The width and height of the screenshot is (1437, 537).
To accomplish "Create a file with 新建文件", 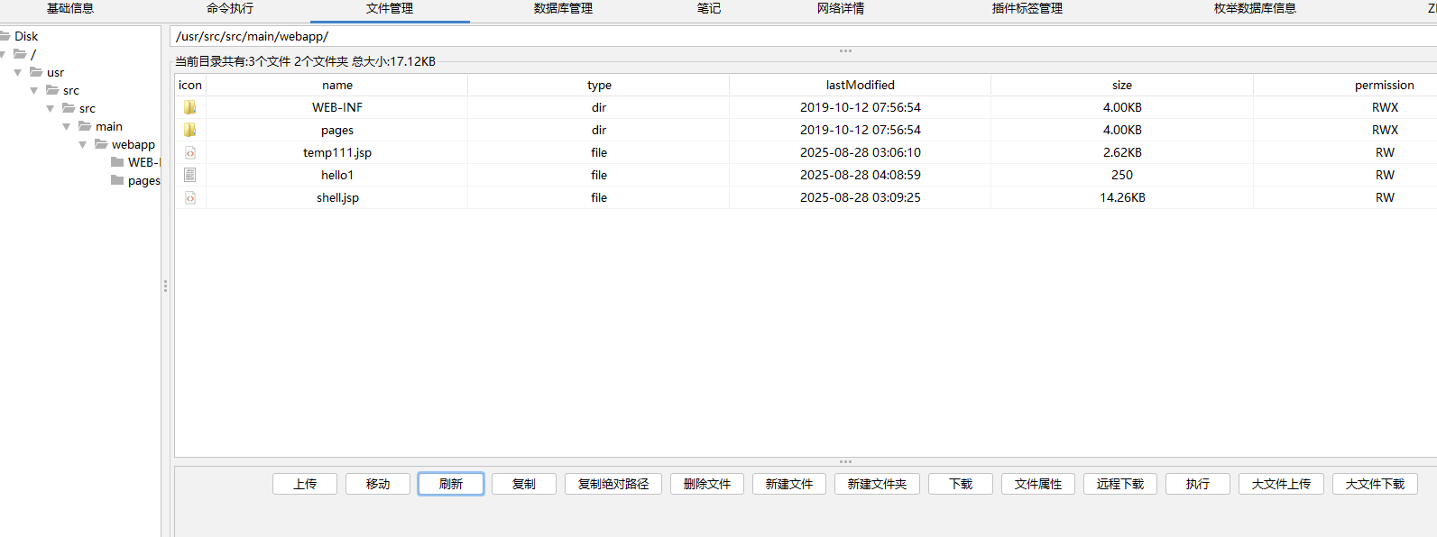I will [x=789, y=484].
